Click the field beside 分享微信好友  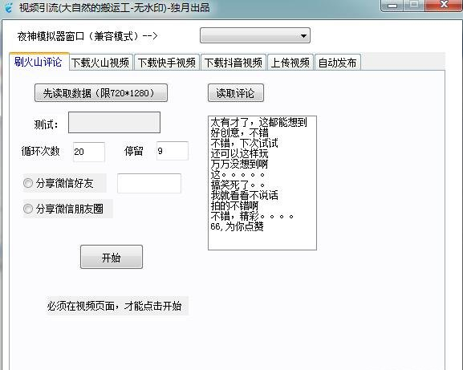(x=149, y=183)
